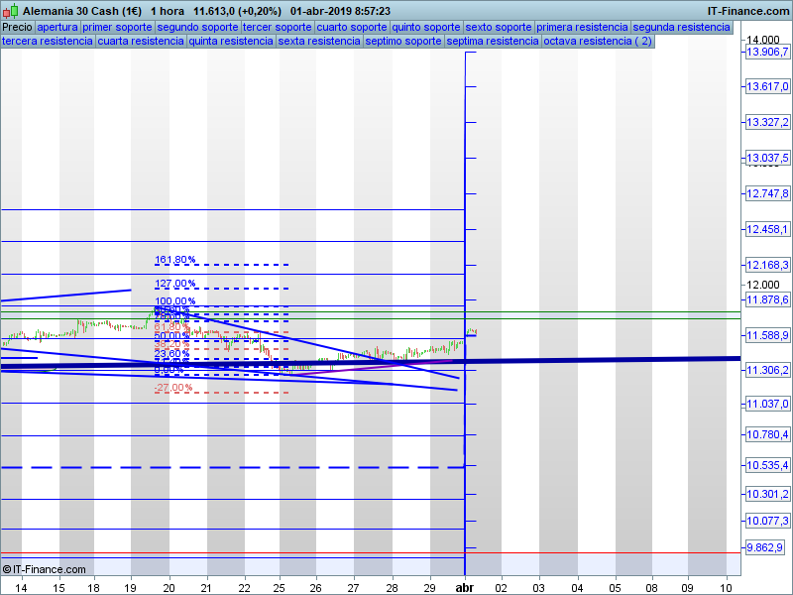Select the -27,00% Fibonacci extension label
Viewport: 793px width, 595px height.
tap(173, 388)
